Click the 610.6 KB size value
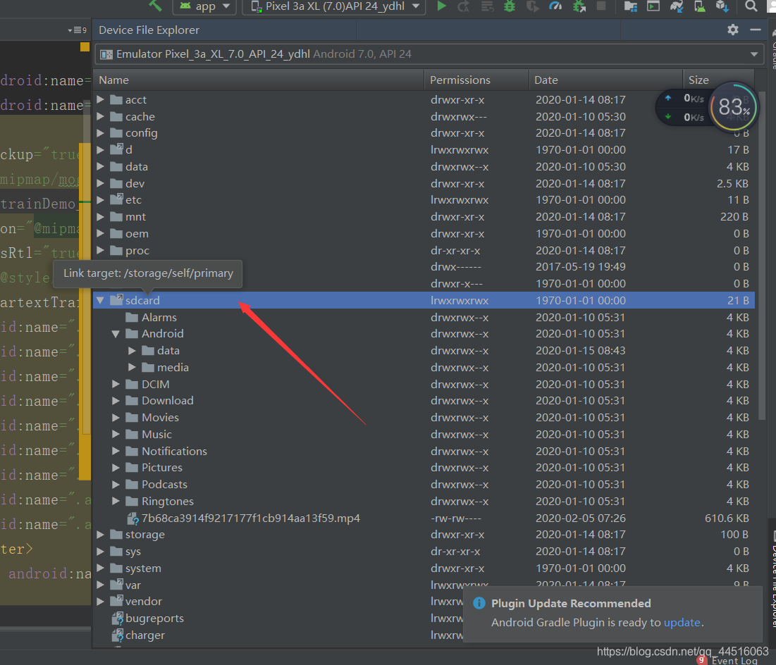This screenshot has height=665, width=776. pyautogui.click(x=727, y=518)
